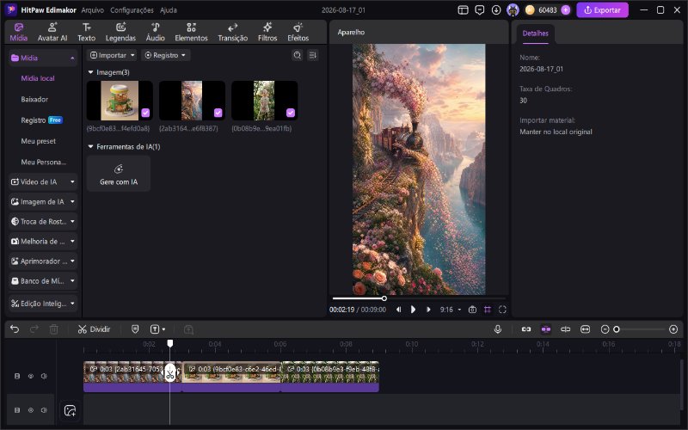Viewport: 688px width, 430px height.
Task: Click the trash delete icon
Action: (53, 329)
